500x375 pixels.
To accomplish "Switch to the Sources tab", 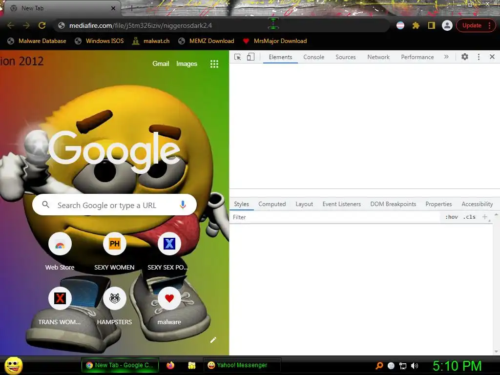I will [345, 57].
